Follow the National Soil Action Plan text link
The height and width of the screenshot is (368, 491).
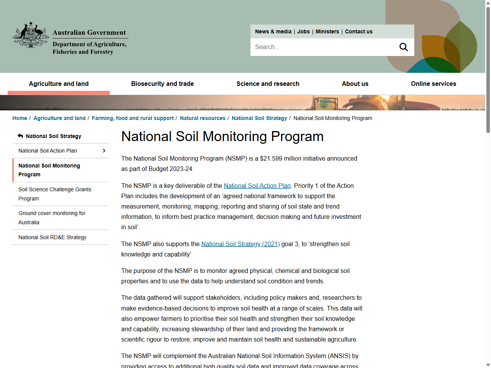(257, 186)
